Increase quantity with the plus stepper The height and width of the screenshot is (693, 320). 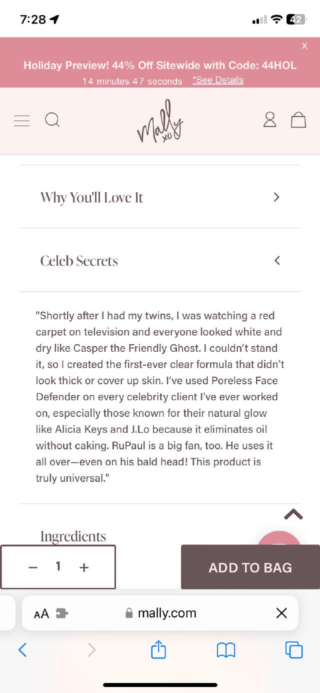[83, 567]
